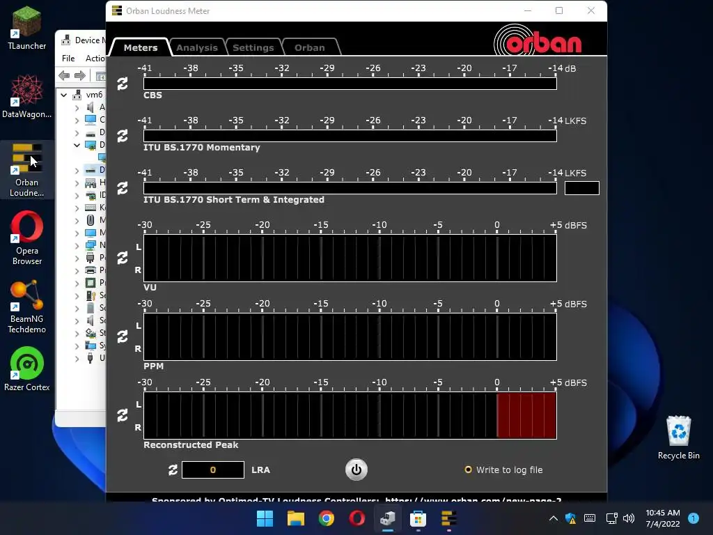Click the ITU BS.1770 Momentary meter bar
Screen dimensions: 713x535
350,136
